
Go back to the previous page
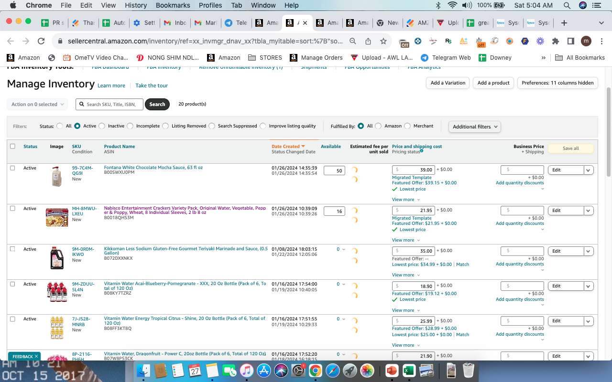(11, 41)
